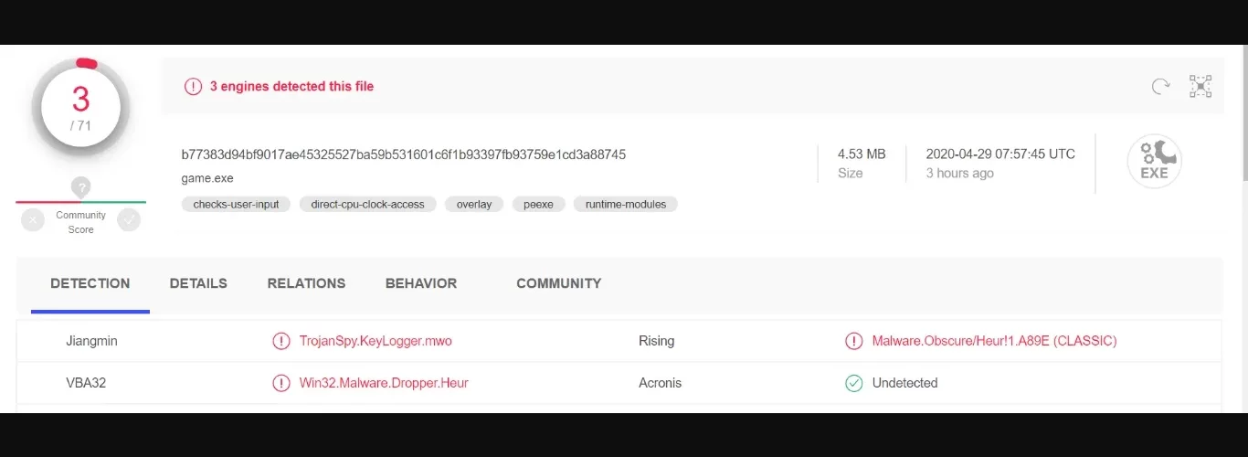The height and width of the screenshot is (457, 1248).
Task: Open the RELATIONS tab
Action: click(x=306, y=283)
